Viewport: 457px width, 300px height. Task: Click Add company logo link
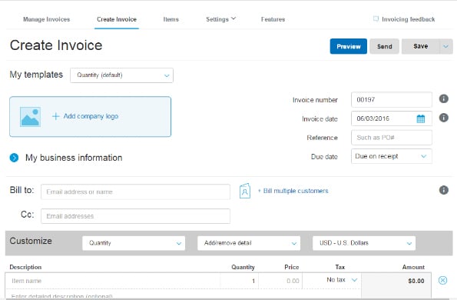point(91,116)
